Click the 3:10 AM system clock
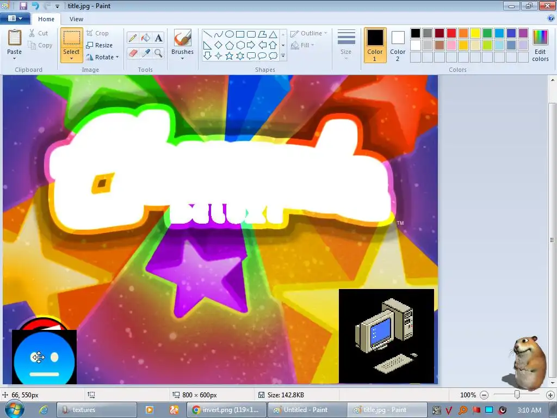The image size is (557, 418). click(529, 410)
